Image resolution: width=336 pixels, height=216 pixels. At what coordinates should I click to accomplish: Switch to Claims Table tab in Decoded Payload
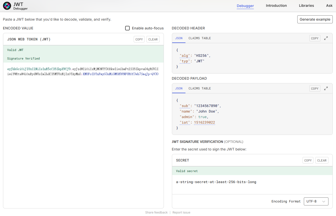point(200,88)
